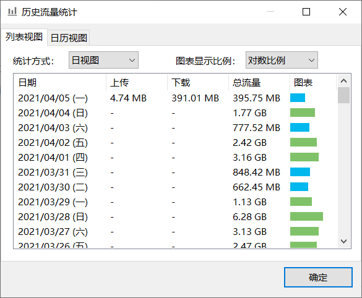Click the 上传 column header

click(x=137, y=83)
